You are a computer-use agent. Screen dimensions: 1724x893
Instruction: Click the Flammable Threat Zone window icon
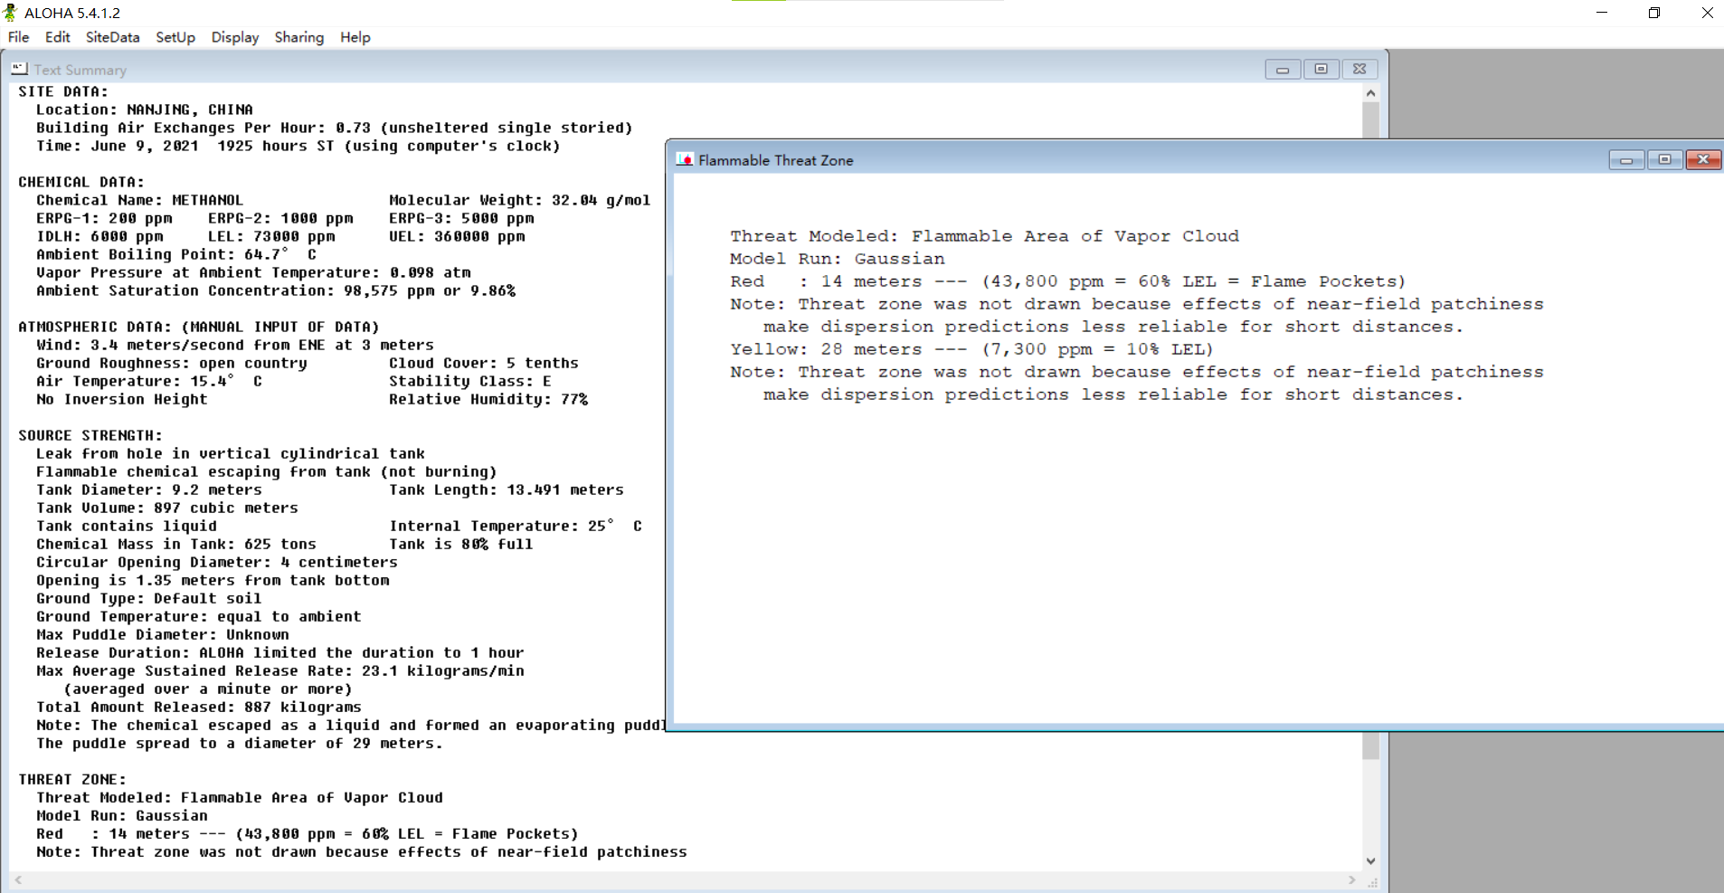click(x=685, y=160)
